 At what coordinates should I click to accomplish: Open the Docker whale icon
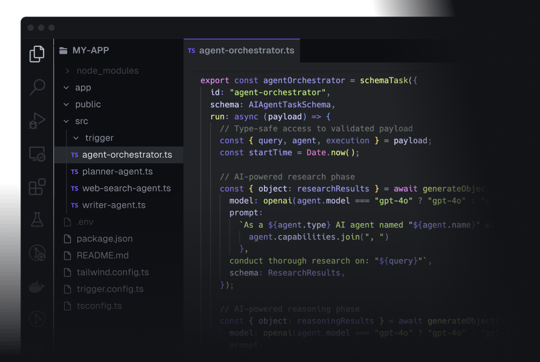point(37,286)
